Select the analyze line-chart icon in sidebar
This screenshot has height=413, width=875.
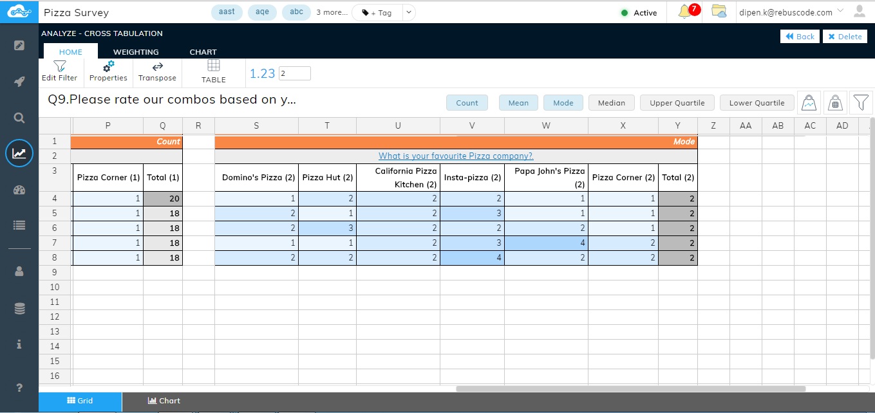pyautogui.click(x=19, y=153)
